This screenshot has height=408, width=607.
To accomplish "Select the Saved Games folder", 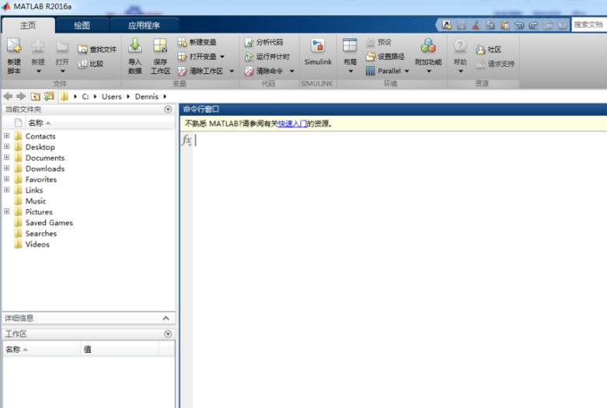I will pos(49,222).
